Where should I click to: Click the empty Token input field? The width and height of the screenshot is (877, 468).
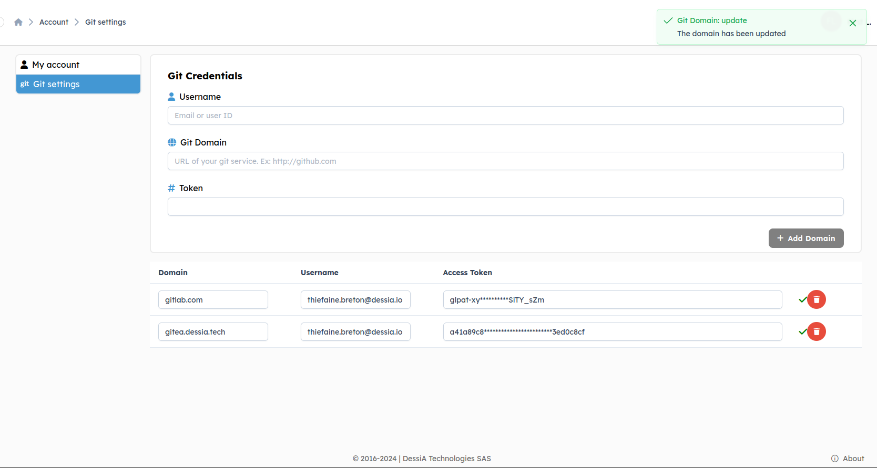(505, 207)
